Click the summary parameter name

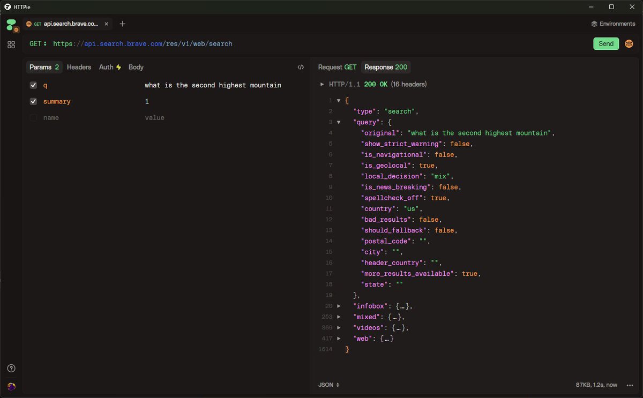pyautogui.click(x=57, y=101)
